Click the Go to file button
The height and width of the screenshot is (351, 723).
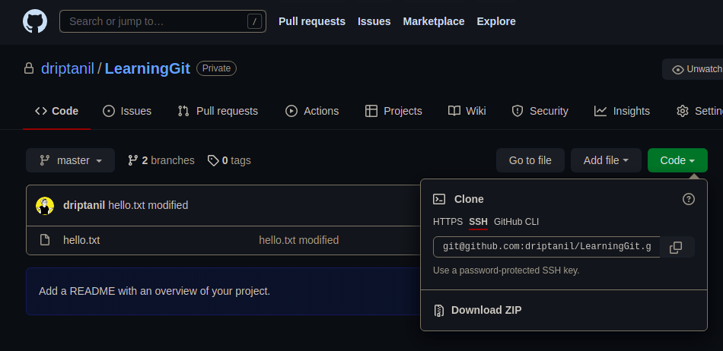pyautogui.click(x=530, y=160)
